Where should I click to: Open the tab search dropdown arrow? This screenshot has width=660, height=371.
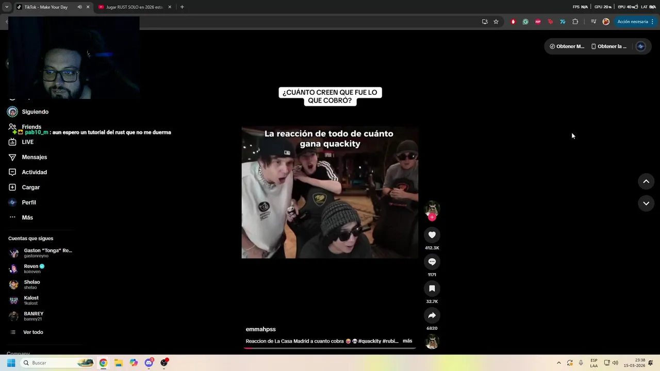point(7,7)
